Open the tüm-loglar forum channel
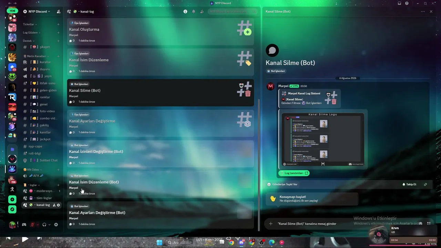 point(41,198)
